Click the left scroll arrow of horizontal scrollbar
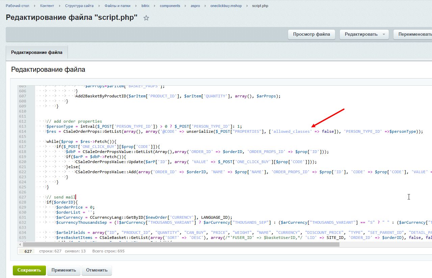 [20, 245]
